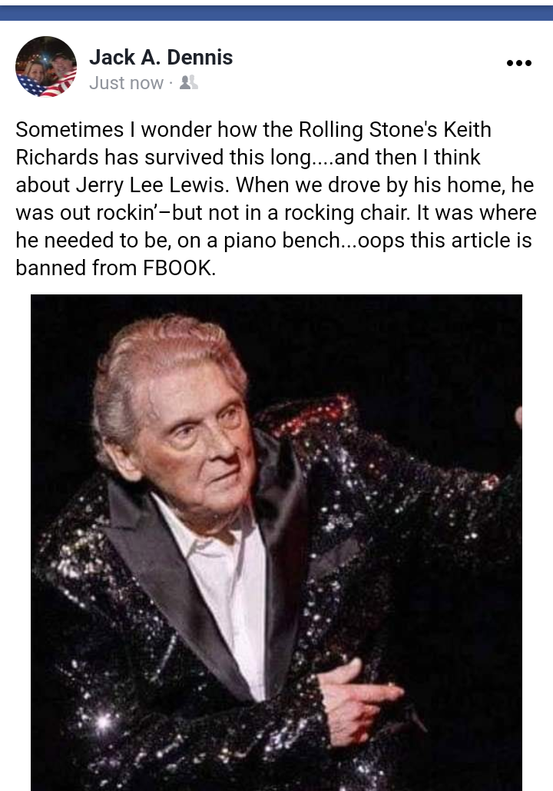Screen dimensions: 553x791
Task: Open the three-dot post options menu
Action: (518, 63)
